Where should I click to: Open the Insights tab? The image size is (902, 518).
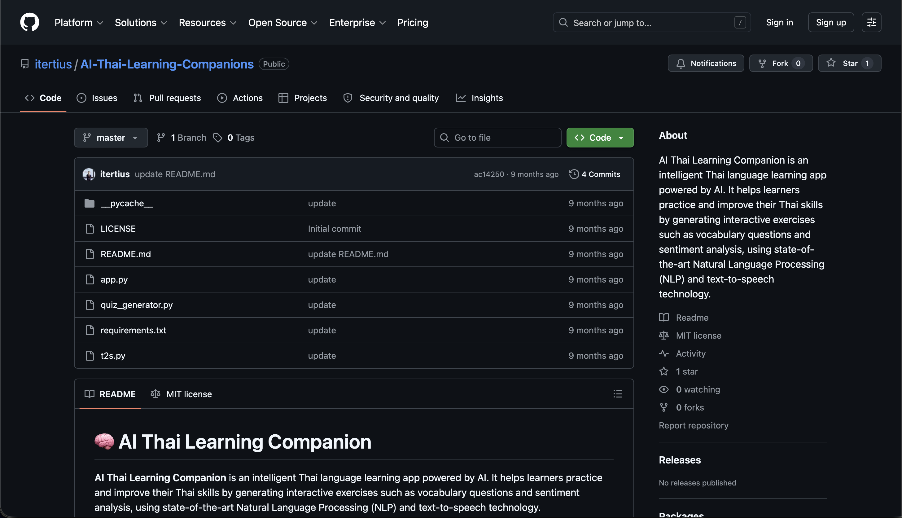(479, 98)
